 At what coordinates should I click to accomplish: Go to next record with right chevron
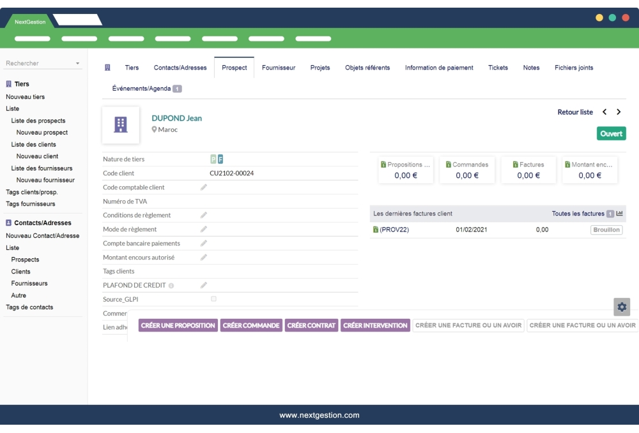619,112
